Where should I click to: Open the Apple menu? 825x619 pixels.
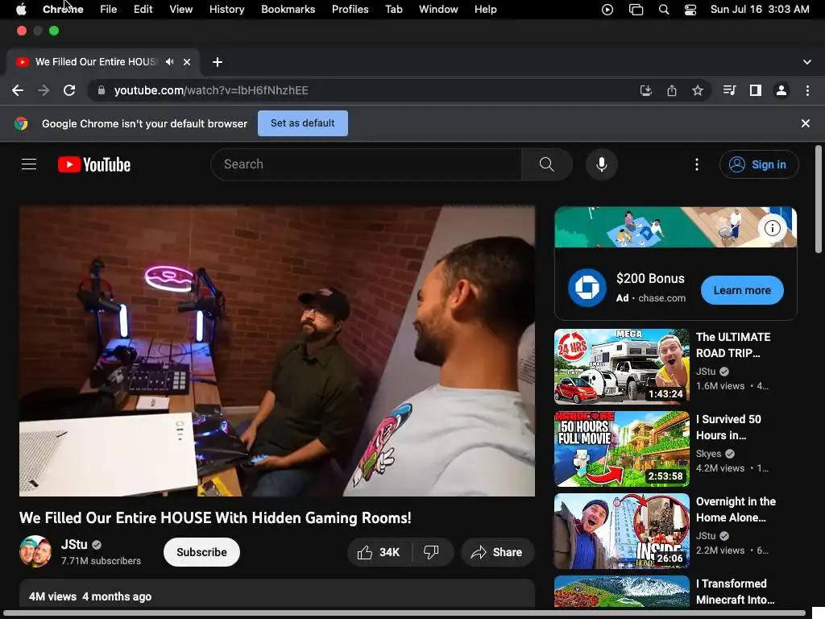coord(21,9)
